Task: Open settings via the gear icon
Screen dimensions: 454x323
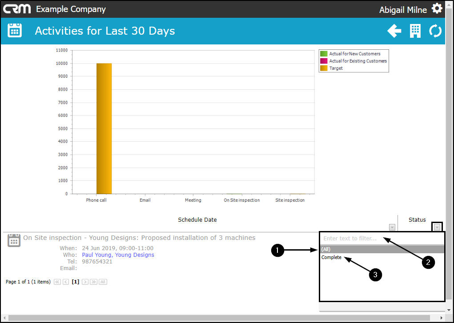Action: tap(437, 9)
